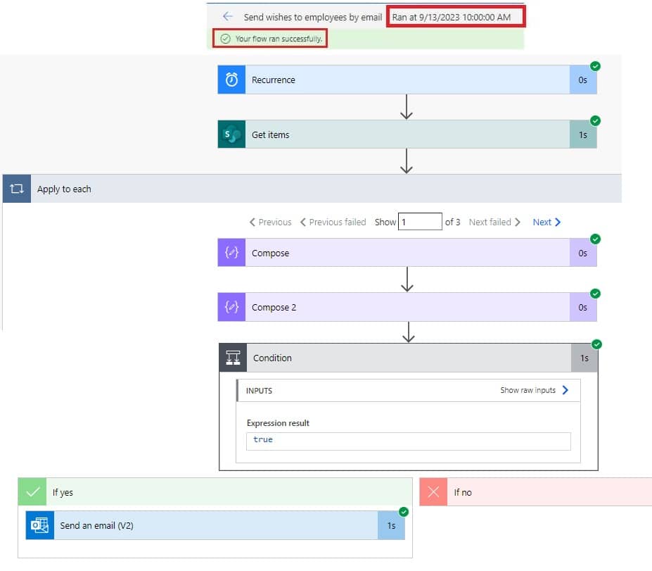This screenshot has width=652, height=571.
Task: Click the Condition branching icon
Action: [x=233, y=358]
